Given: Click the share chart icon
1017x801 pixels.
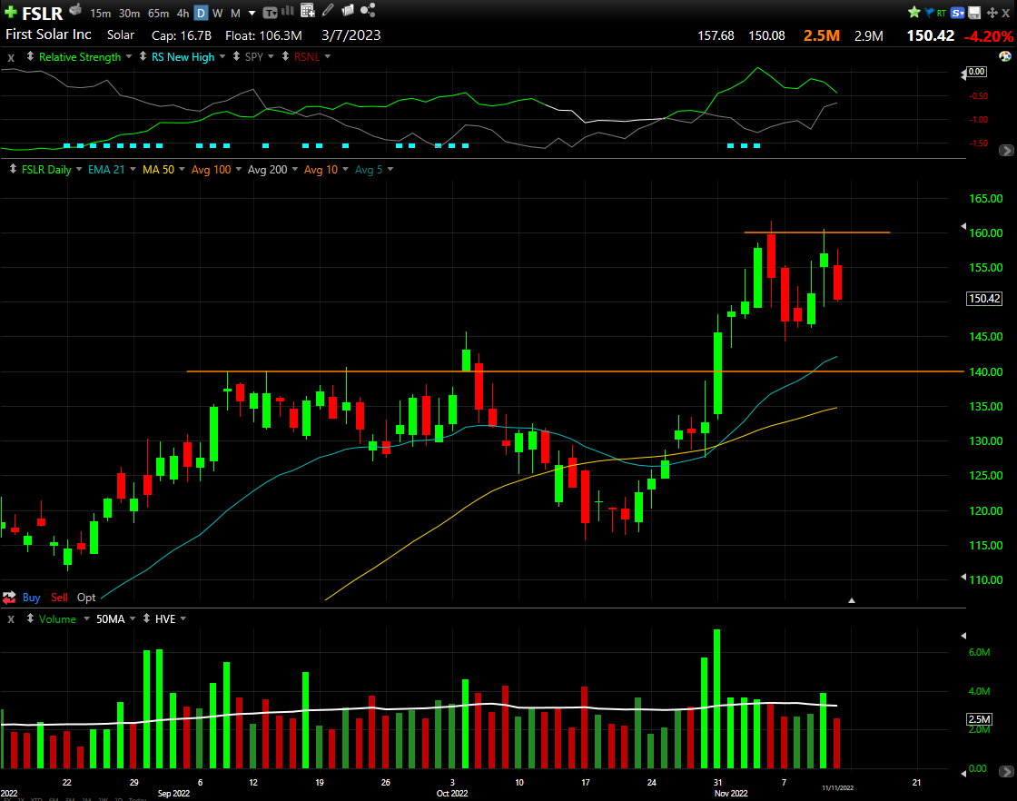Looking at the screenshot, I should (368, 10).
